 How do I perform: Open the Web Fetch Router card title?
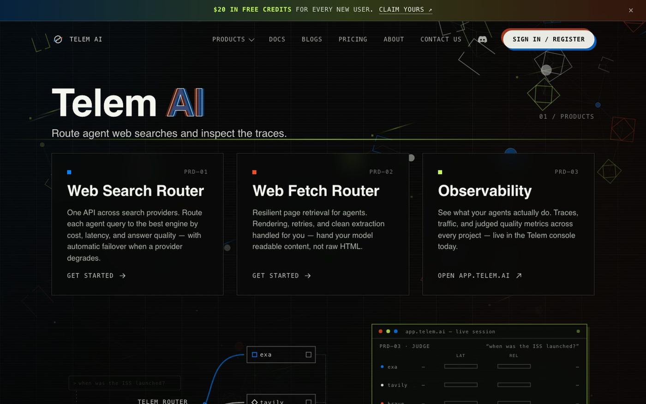(x=316, y=191)
